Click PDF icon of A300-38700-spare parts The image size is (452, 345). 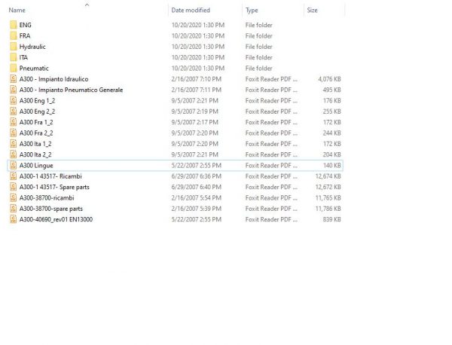click(14, 209)
